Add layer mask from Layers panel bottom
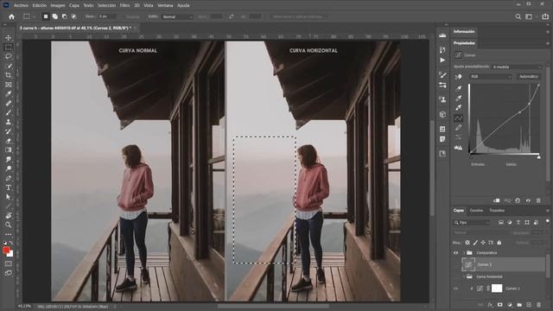 click(499, 305)
